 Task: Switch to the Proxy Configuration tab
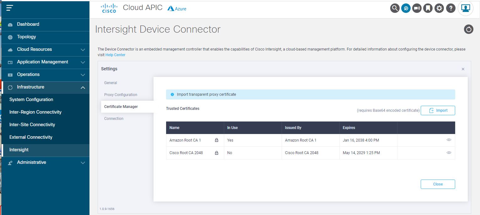point(121,95)
